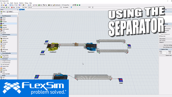
Task: Open Process Flow from toolbar
Action: point(65,5)
